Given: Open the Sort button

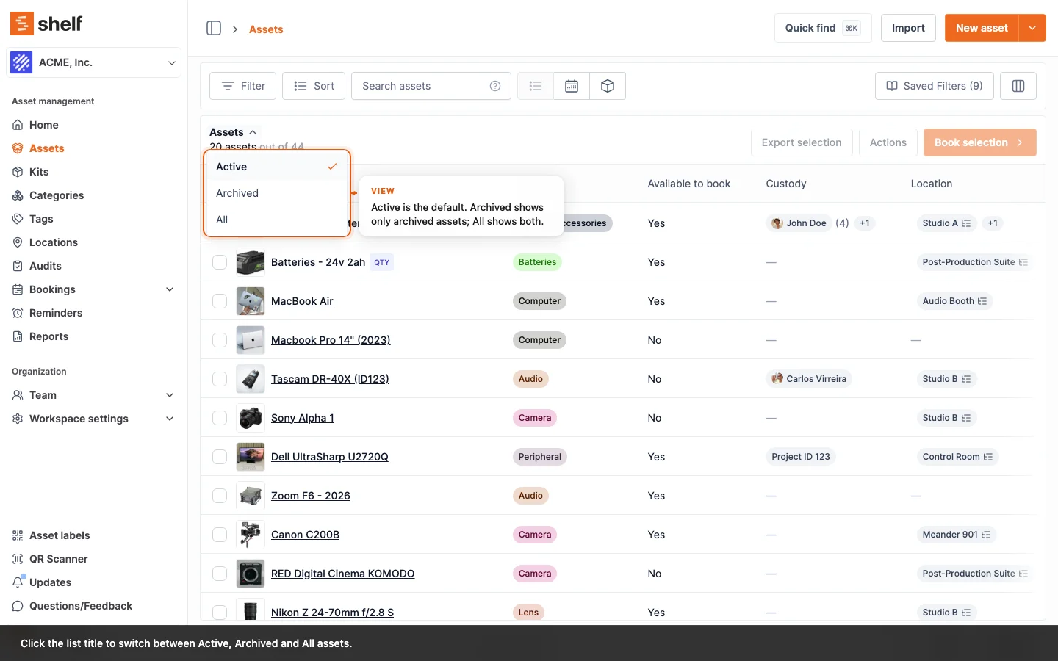Looking at the screenshot, I should click(x=314, y=86).
